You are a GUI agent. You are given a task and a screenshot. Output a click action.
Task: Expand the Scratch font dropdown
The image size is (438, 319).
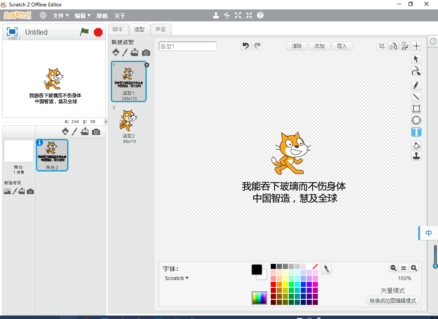pos(177,278)
